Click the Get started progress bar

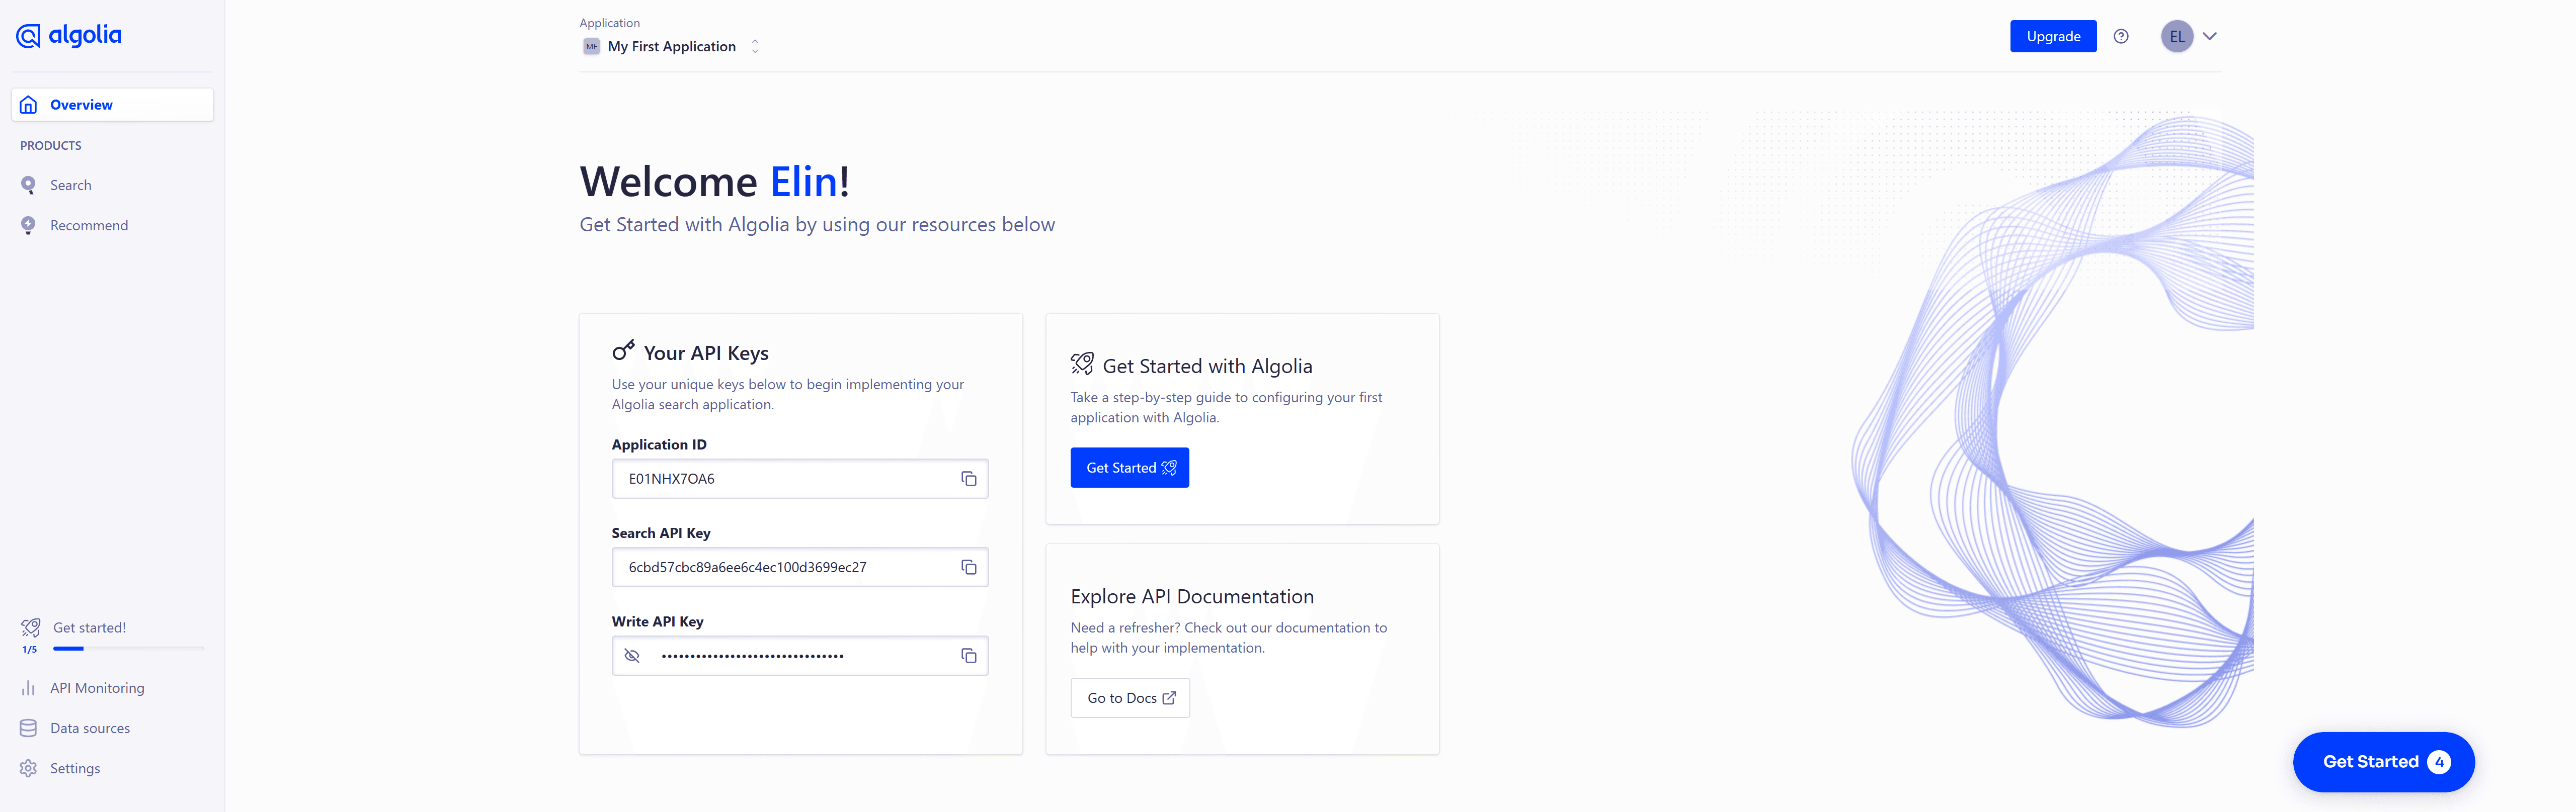pyautogui.click(x=129, y=649)
